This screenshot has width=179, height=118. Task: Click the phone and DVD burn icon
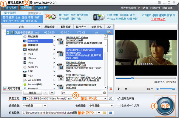click(x=99, y=17)
